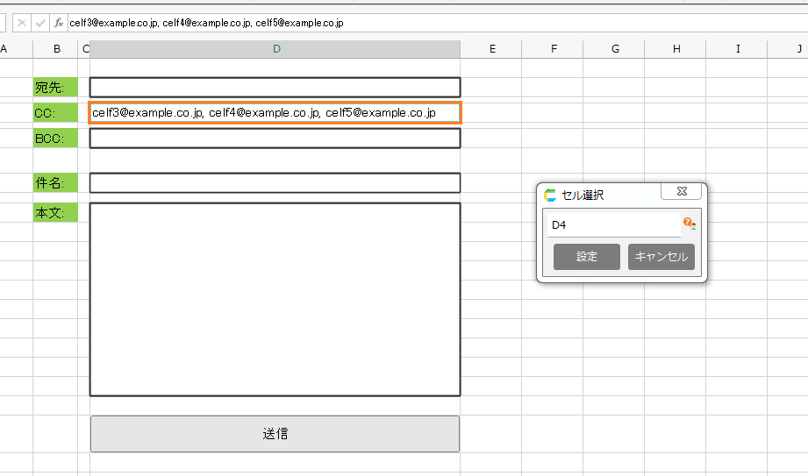Select column D header
Viewport: 808px width, 476px height.
tap(276, 49)
